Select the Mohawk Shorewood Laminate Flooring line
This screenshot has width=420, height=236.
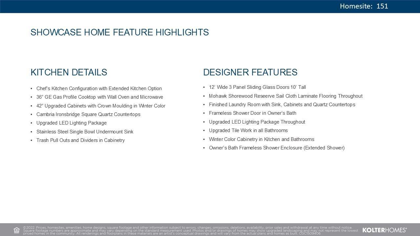(285, 96)
